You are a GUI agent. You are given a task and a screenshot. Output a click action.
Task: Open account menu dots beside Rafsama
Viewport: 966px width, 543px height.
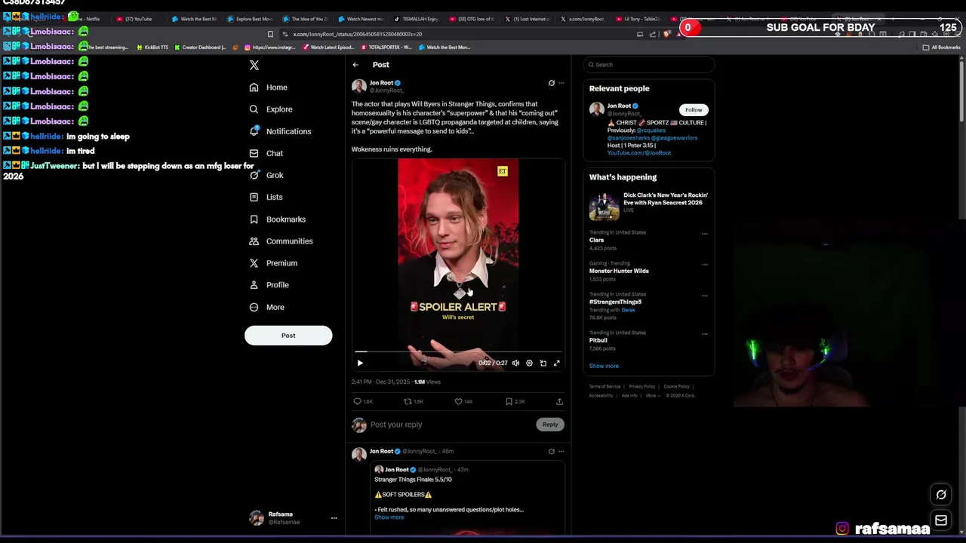coord(334,518)
